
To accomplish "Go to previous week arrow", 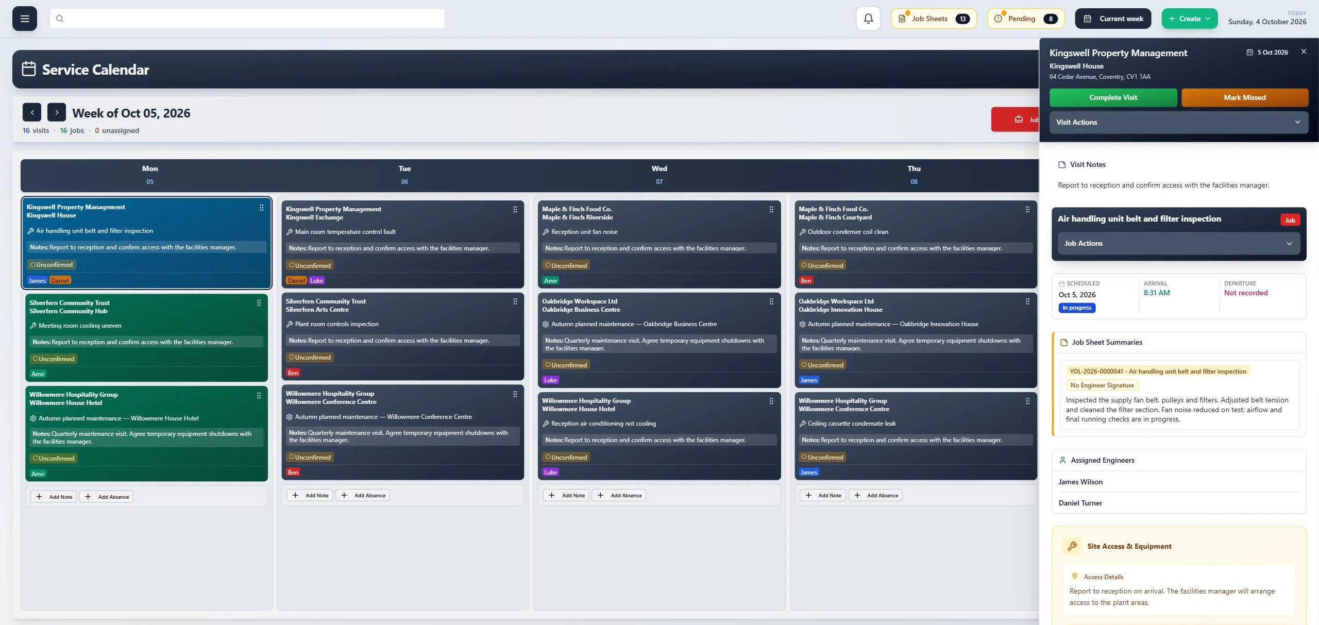I will (x=32, y=112).
